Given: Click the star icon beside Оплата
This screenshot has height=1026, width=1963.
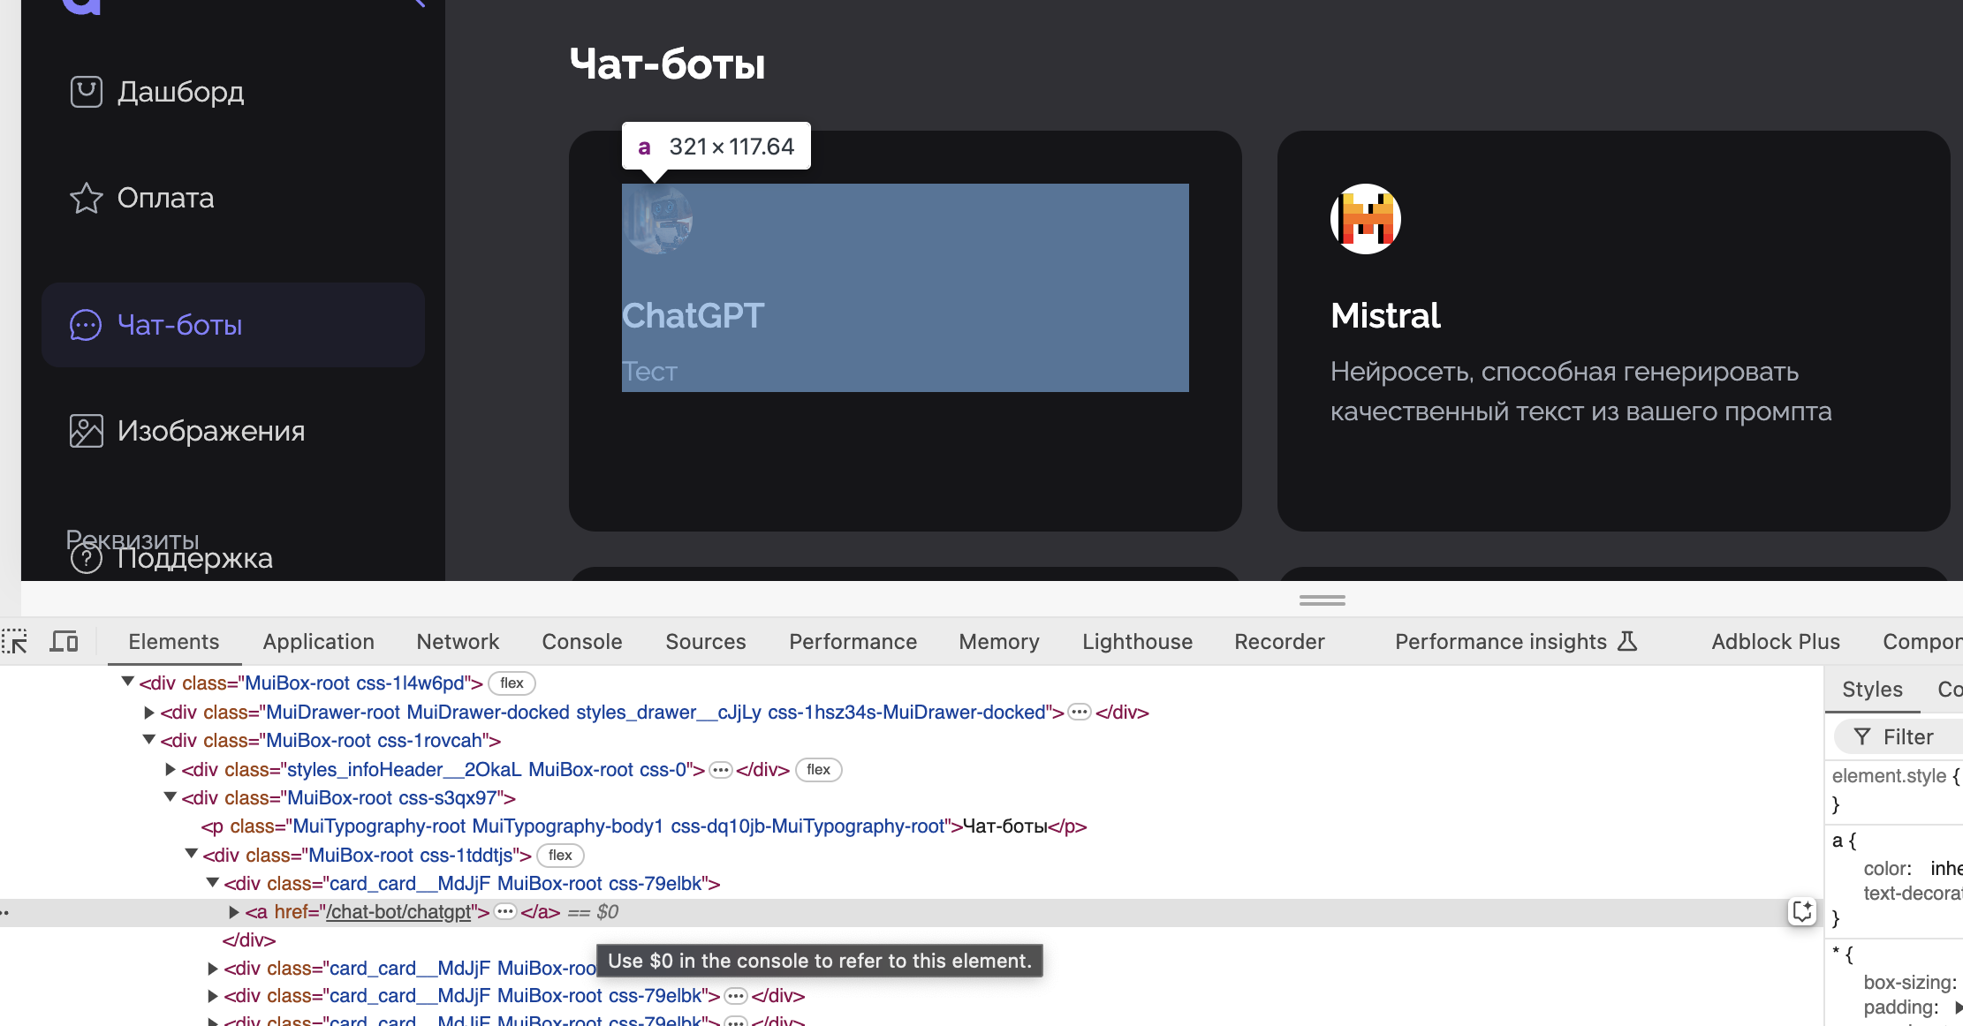Looking at the screenshot, I should [x=86, y=198].
